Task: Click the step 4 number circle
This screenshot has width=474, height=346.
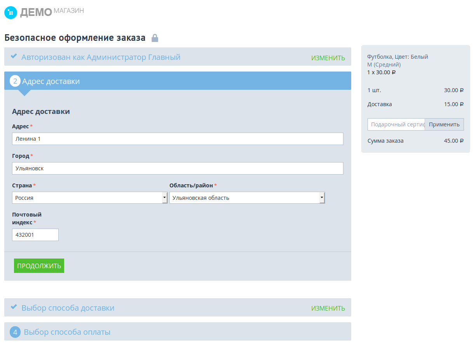Action: pos(15,332)
